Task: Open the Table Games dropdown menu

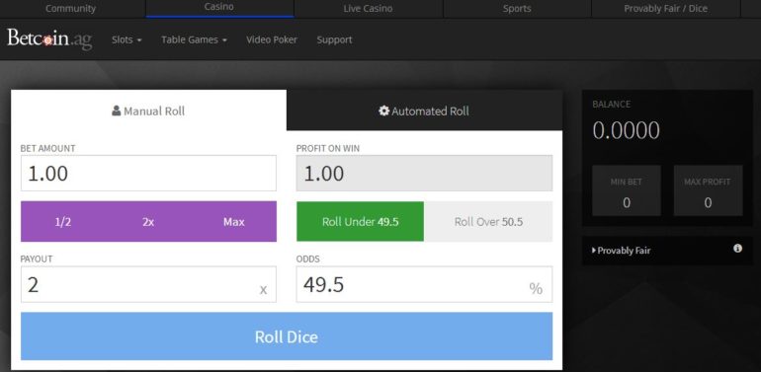Action: point(194,39)
